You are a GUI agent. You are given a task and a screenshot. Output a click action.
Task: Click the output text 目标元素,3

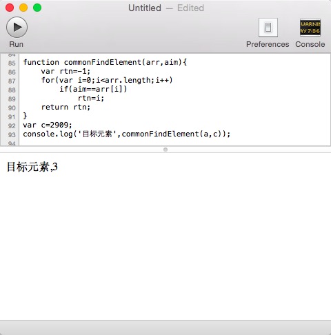pos(32,167)
